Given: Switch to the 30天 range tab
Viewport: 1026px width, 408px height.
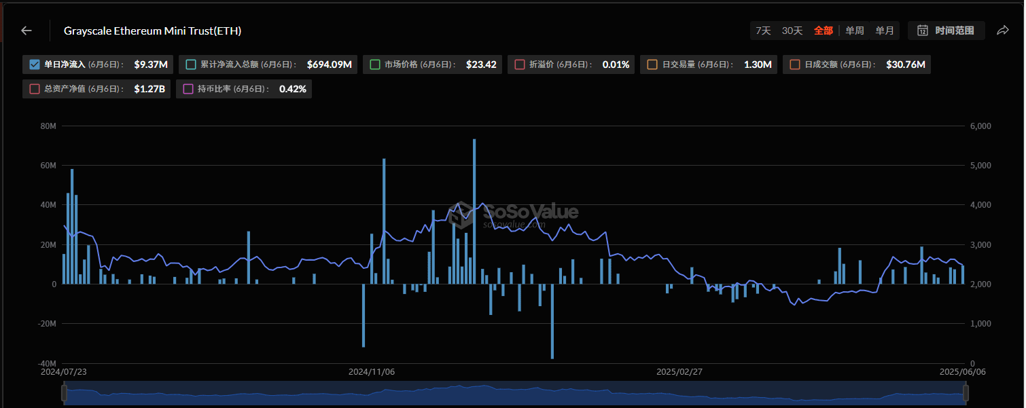Looking at the screenshot, I should [792, 31].
